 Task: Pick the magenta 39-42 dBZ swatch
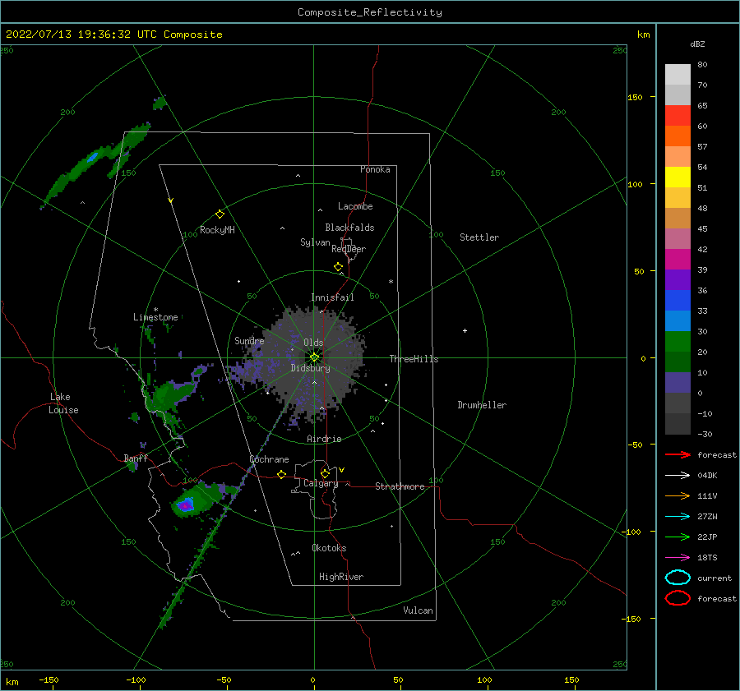[x=678, y=260]
